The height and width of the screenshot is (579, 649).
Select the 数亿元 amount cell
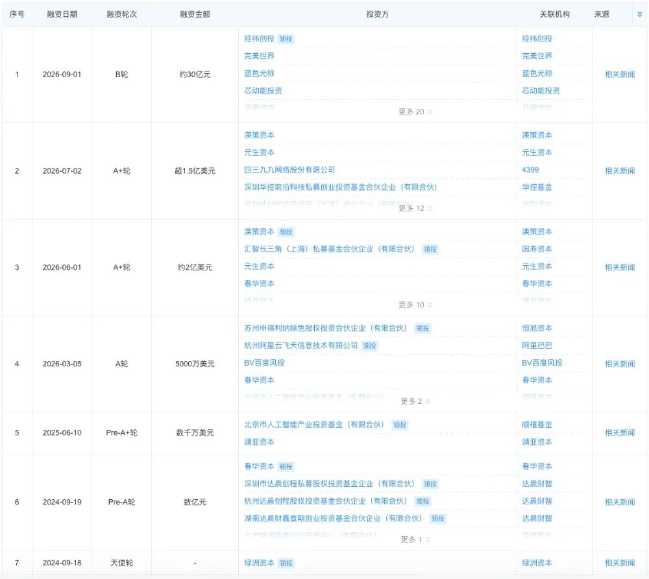[x=195, y=502]
